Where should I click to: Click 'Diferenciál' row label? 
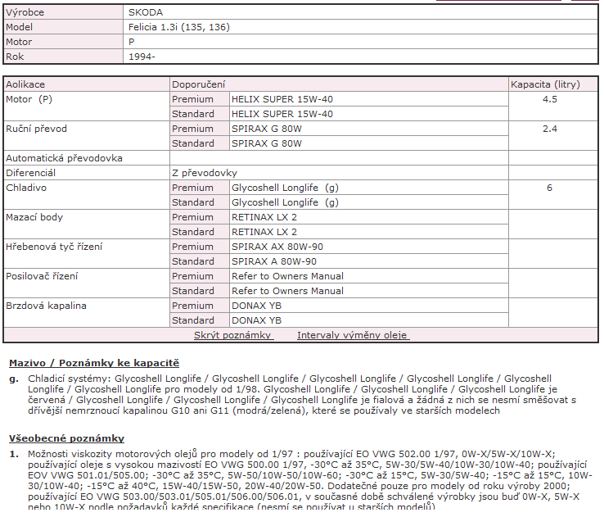pos(30,173)
